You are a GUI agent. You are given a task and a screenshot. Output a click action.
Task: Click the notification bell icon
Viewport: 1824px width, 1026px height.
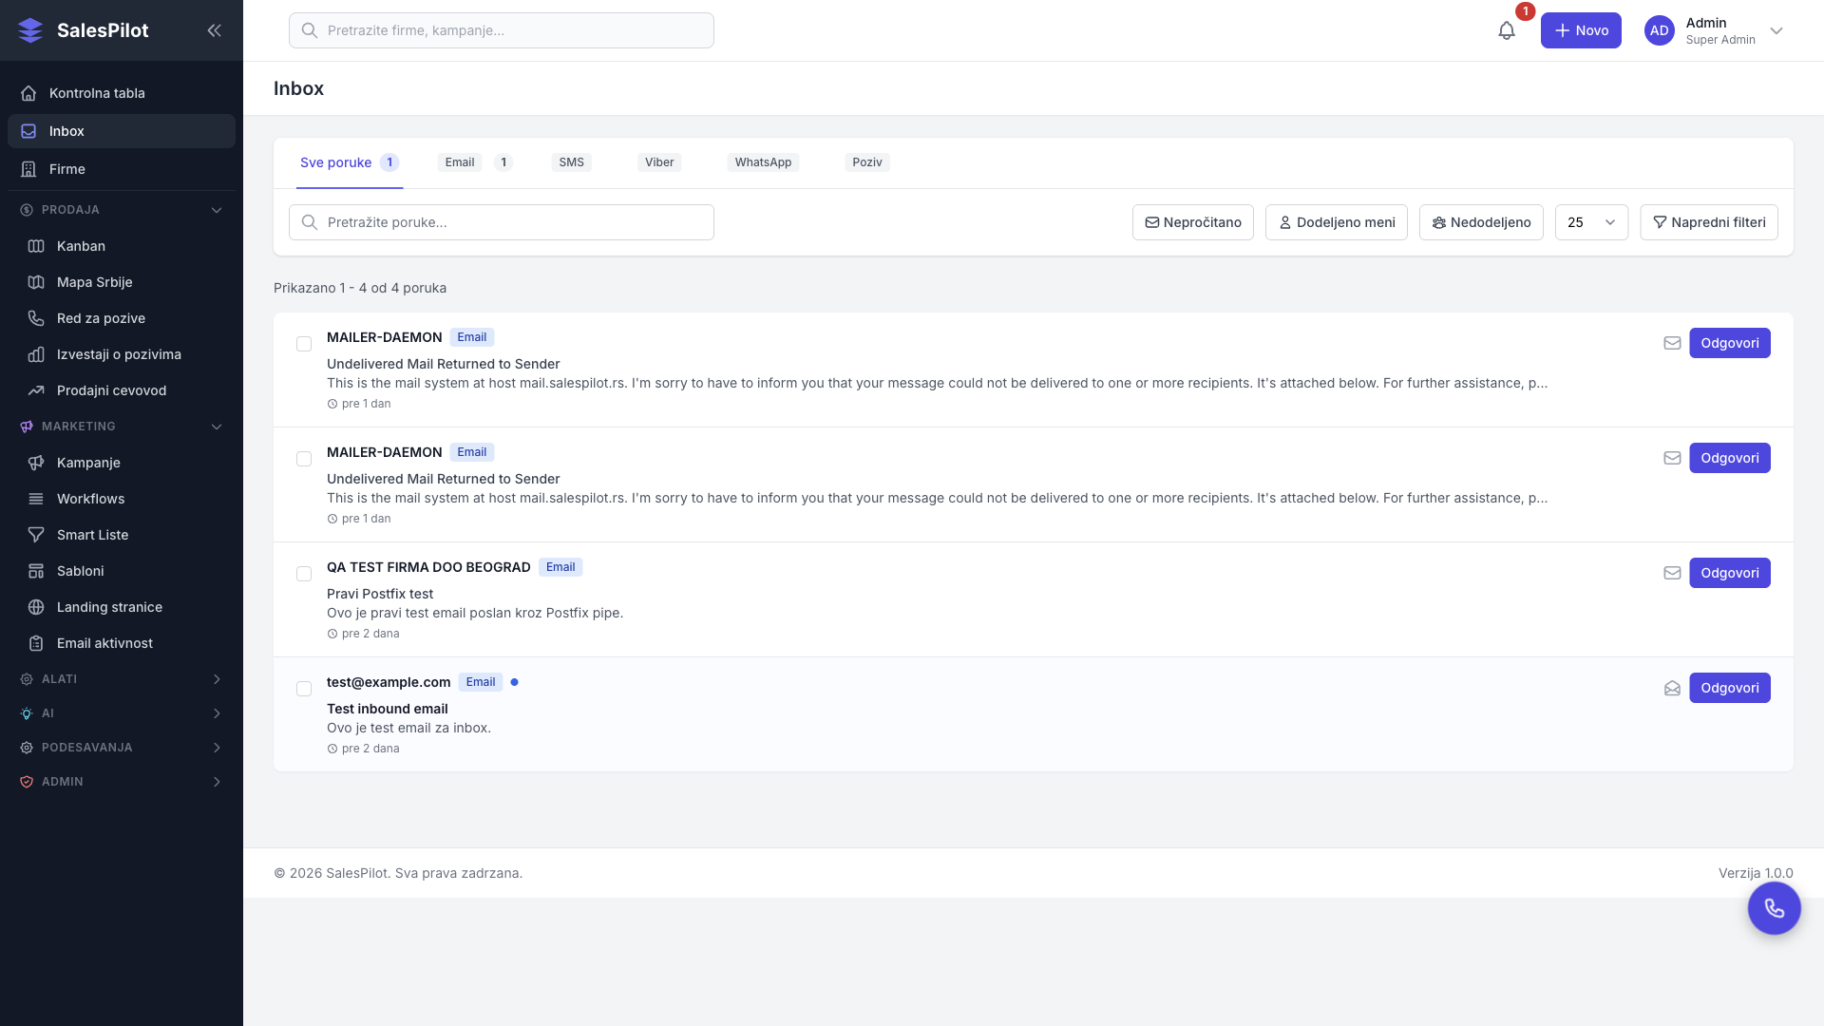[x=1507, y=30]
